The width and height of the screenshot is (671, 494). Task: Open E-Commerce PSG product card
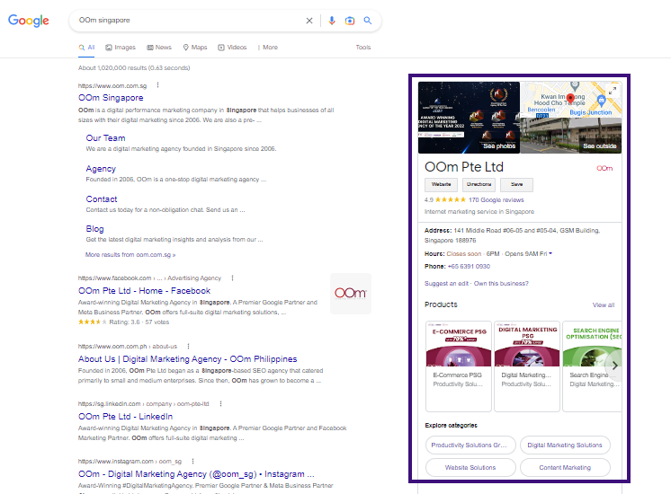[x=459, y=366]
